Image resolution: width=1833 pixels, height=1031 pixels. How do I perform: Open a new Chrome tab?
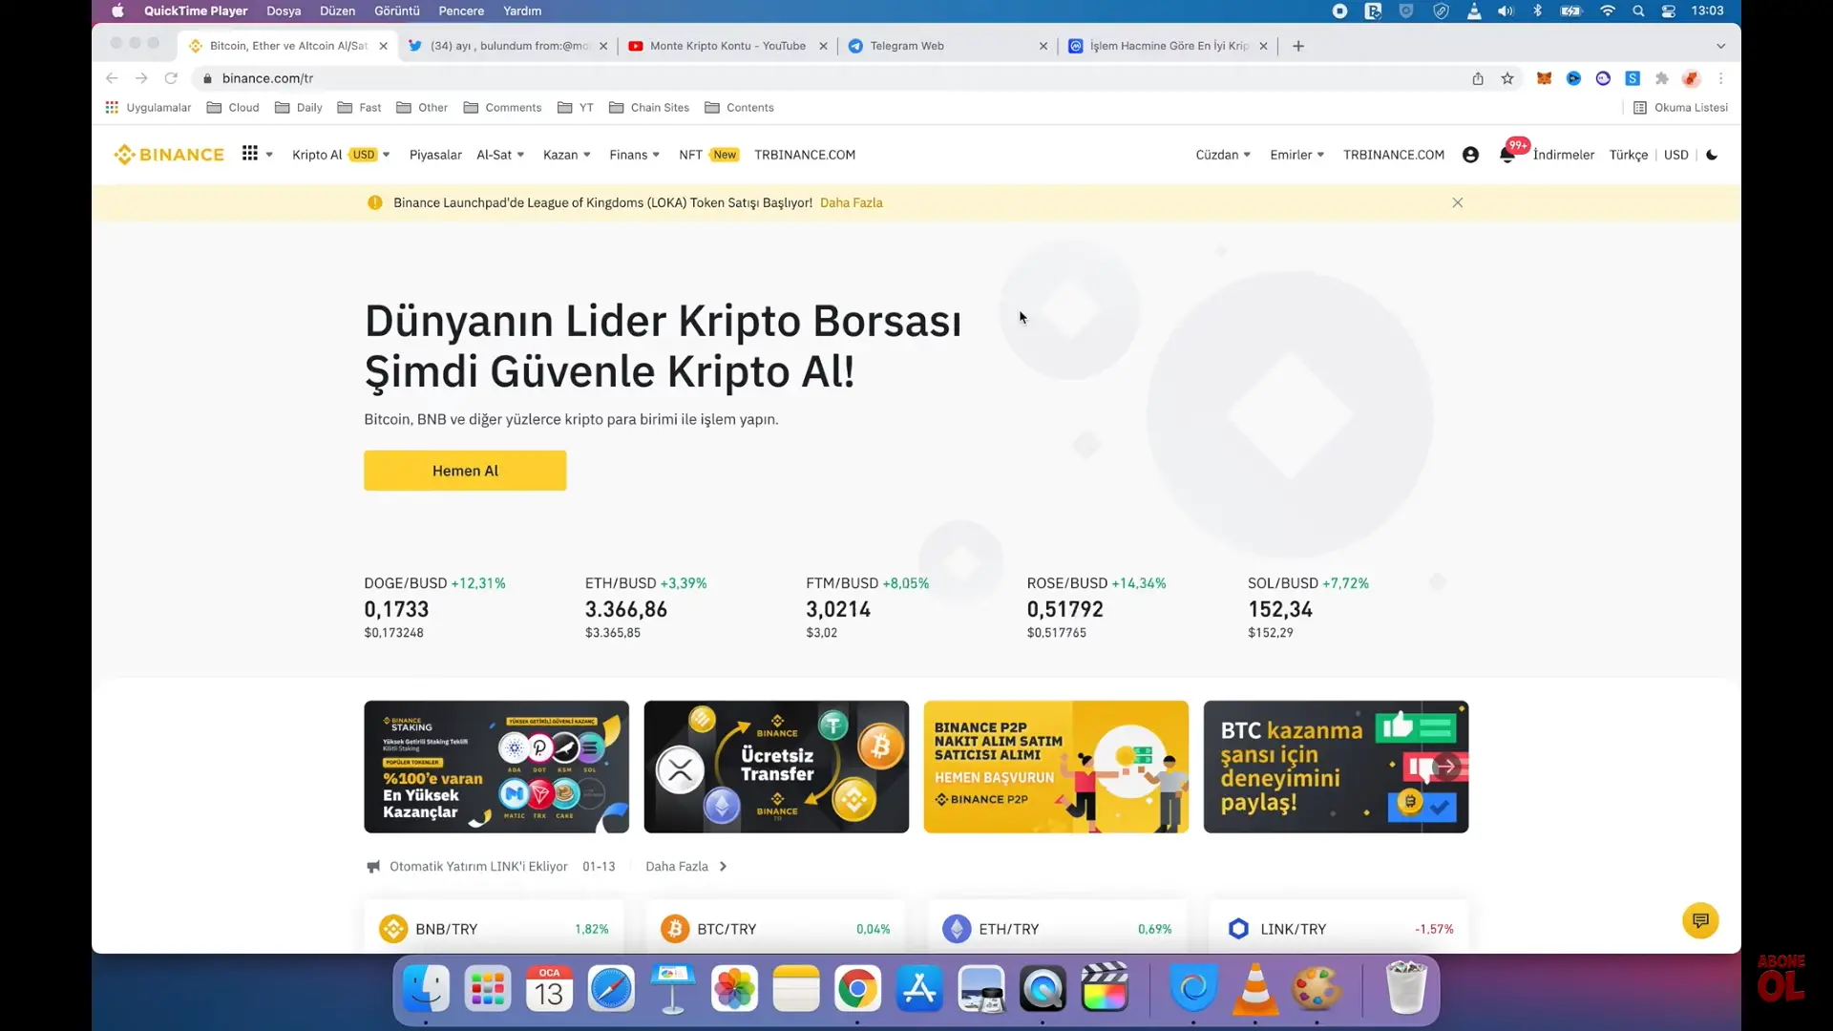1298,46
